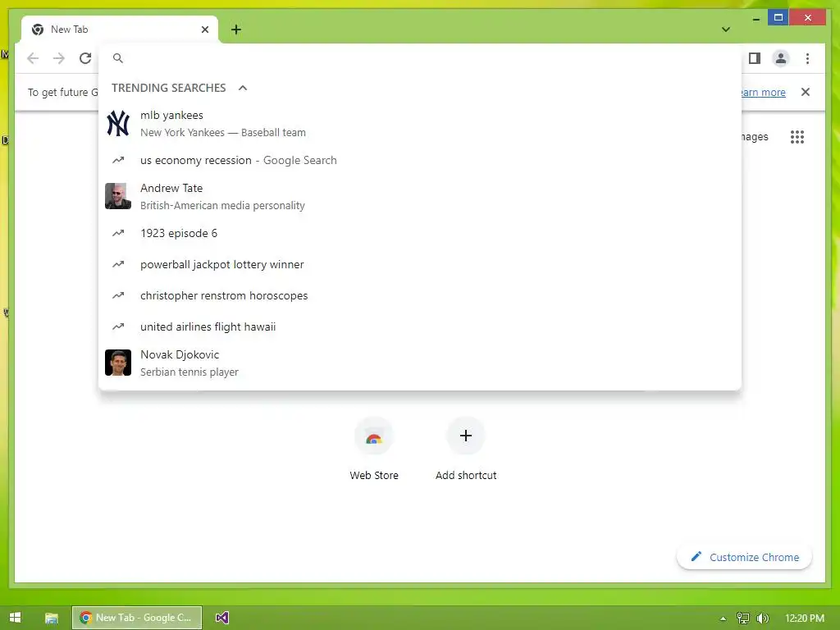The width and height of the screenshot is (840, 630).
Task: Select christopher renstrom horoscopes suggestion
Action: click(x=420, y=295)
